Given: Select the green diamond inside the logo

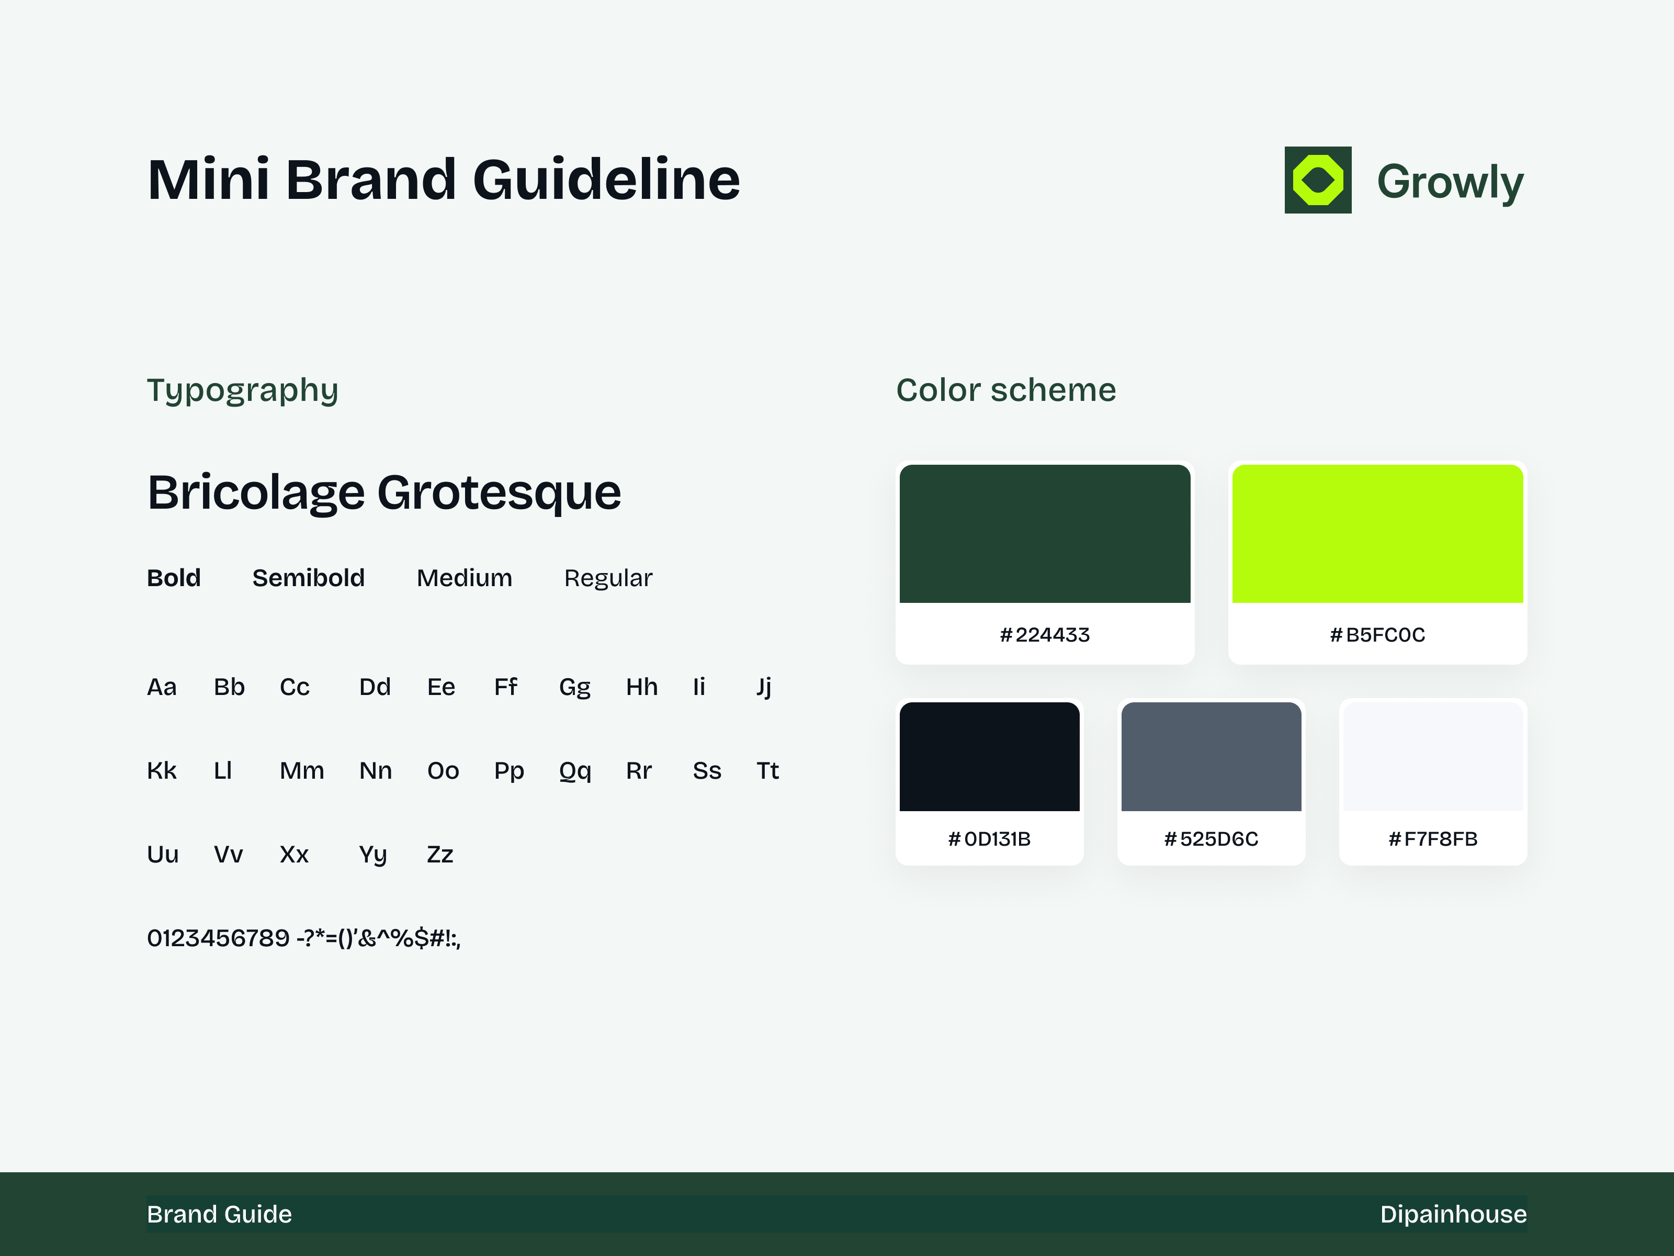Looking at the screenshot, I should (x=1318, y=180).
